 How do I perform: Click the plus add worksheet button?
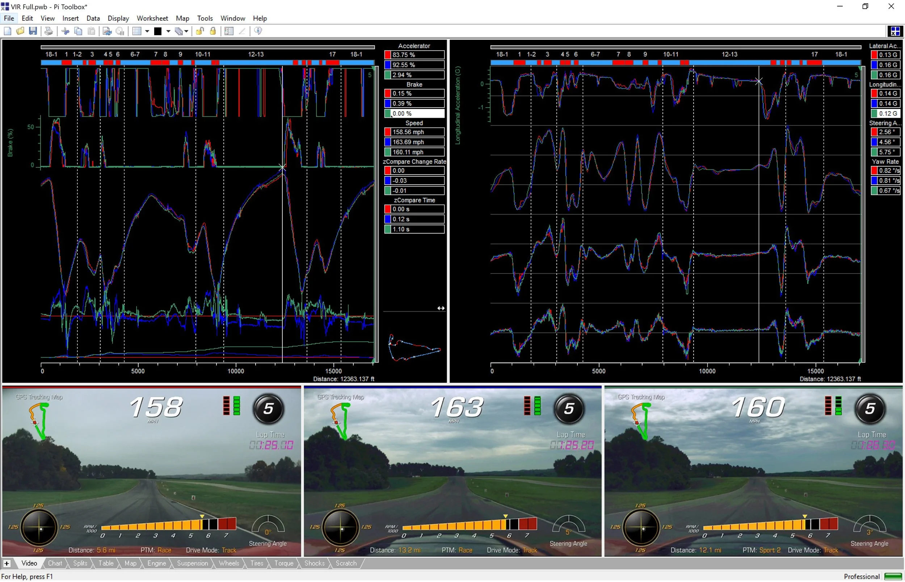(7, 564)
